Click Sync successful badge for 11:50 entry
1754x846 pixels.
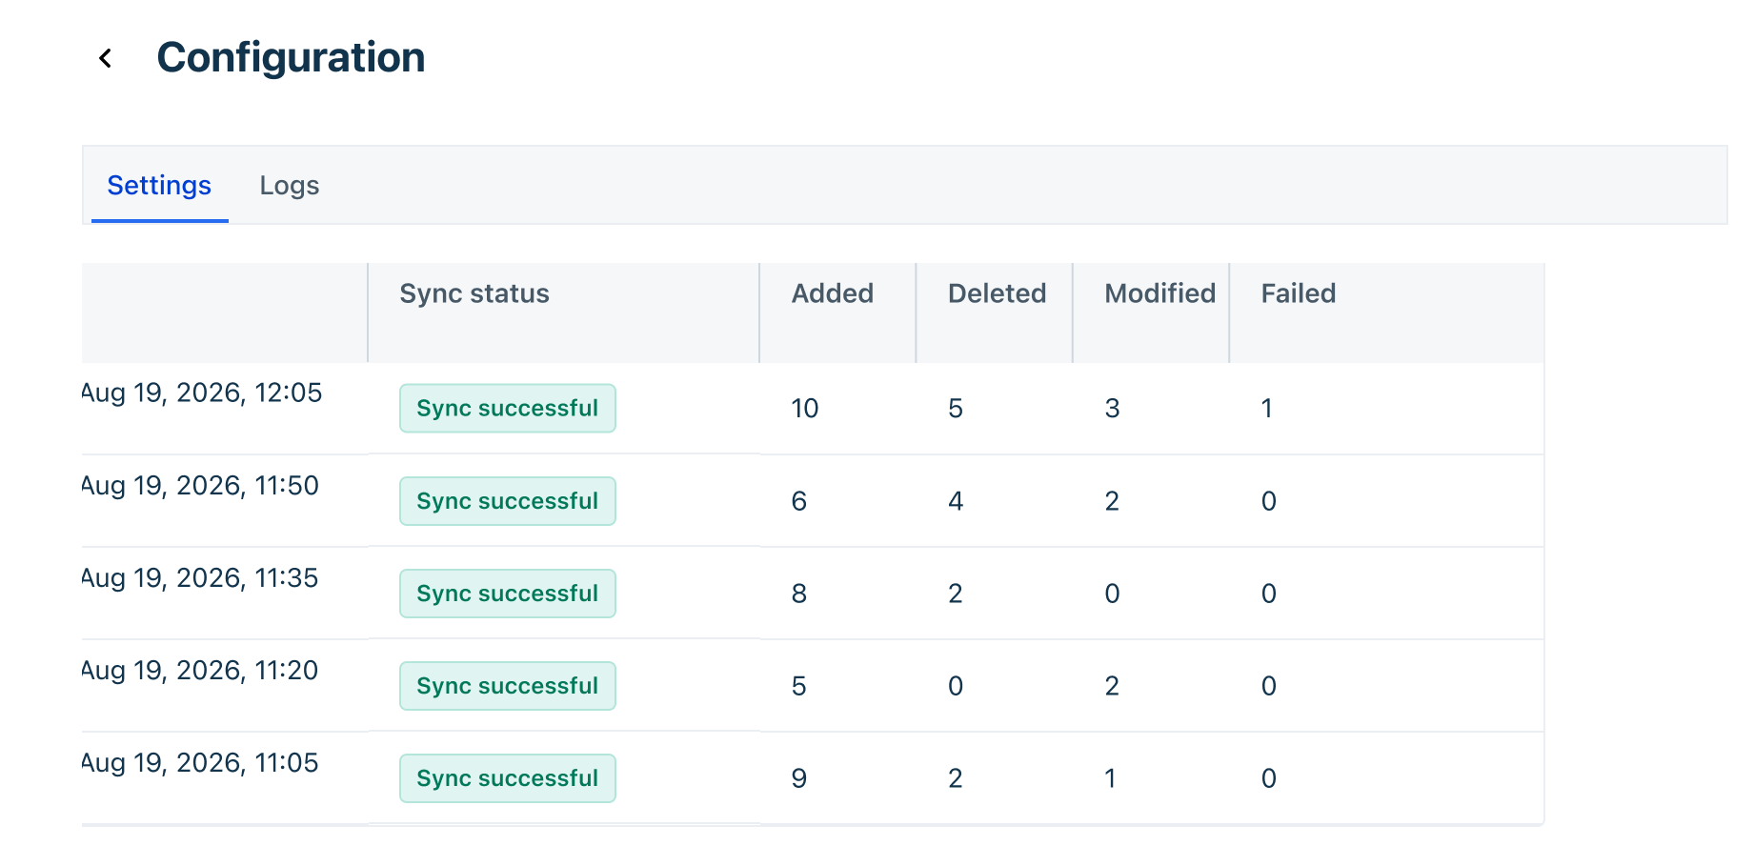[x=508, y=501]
